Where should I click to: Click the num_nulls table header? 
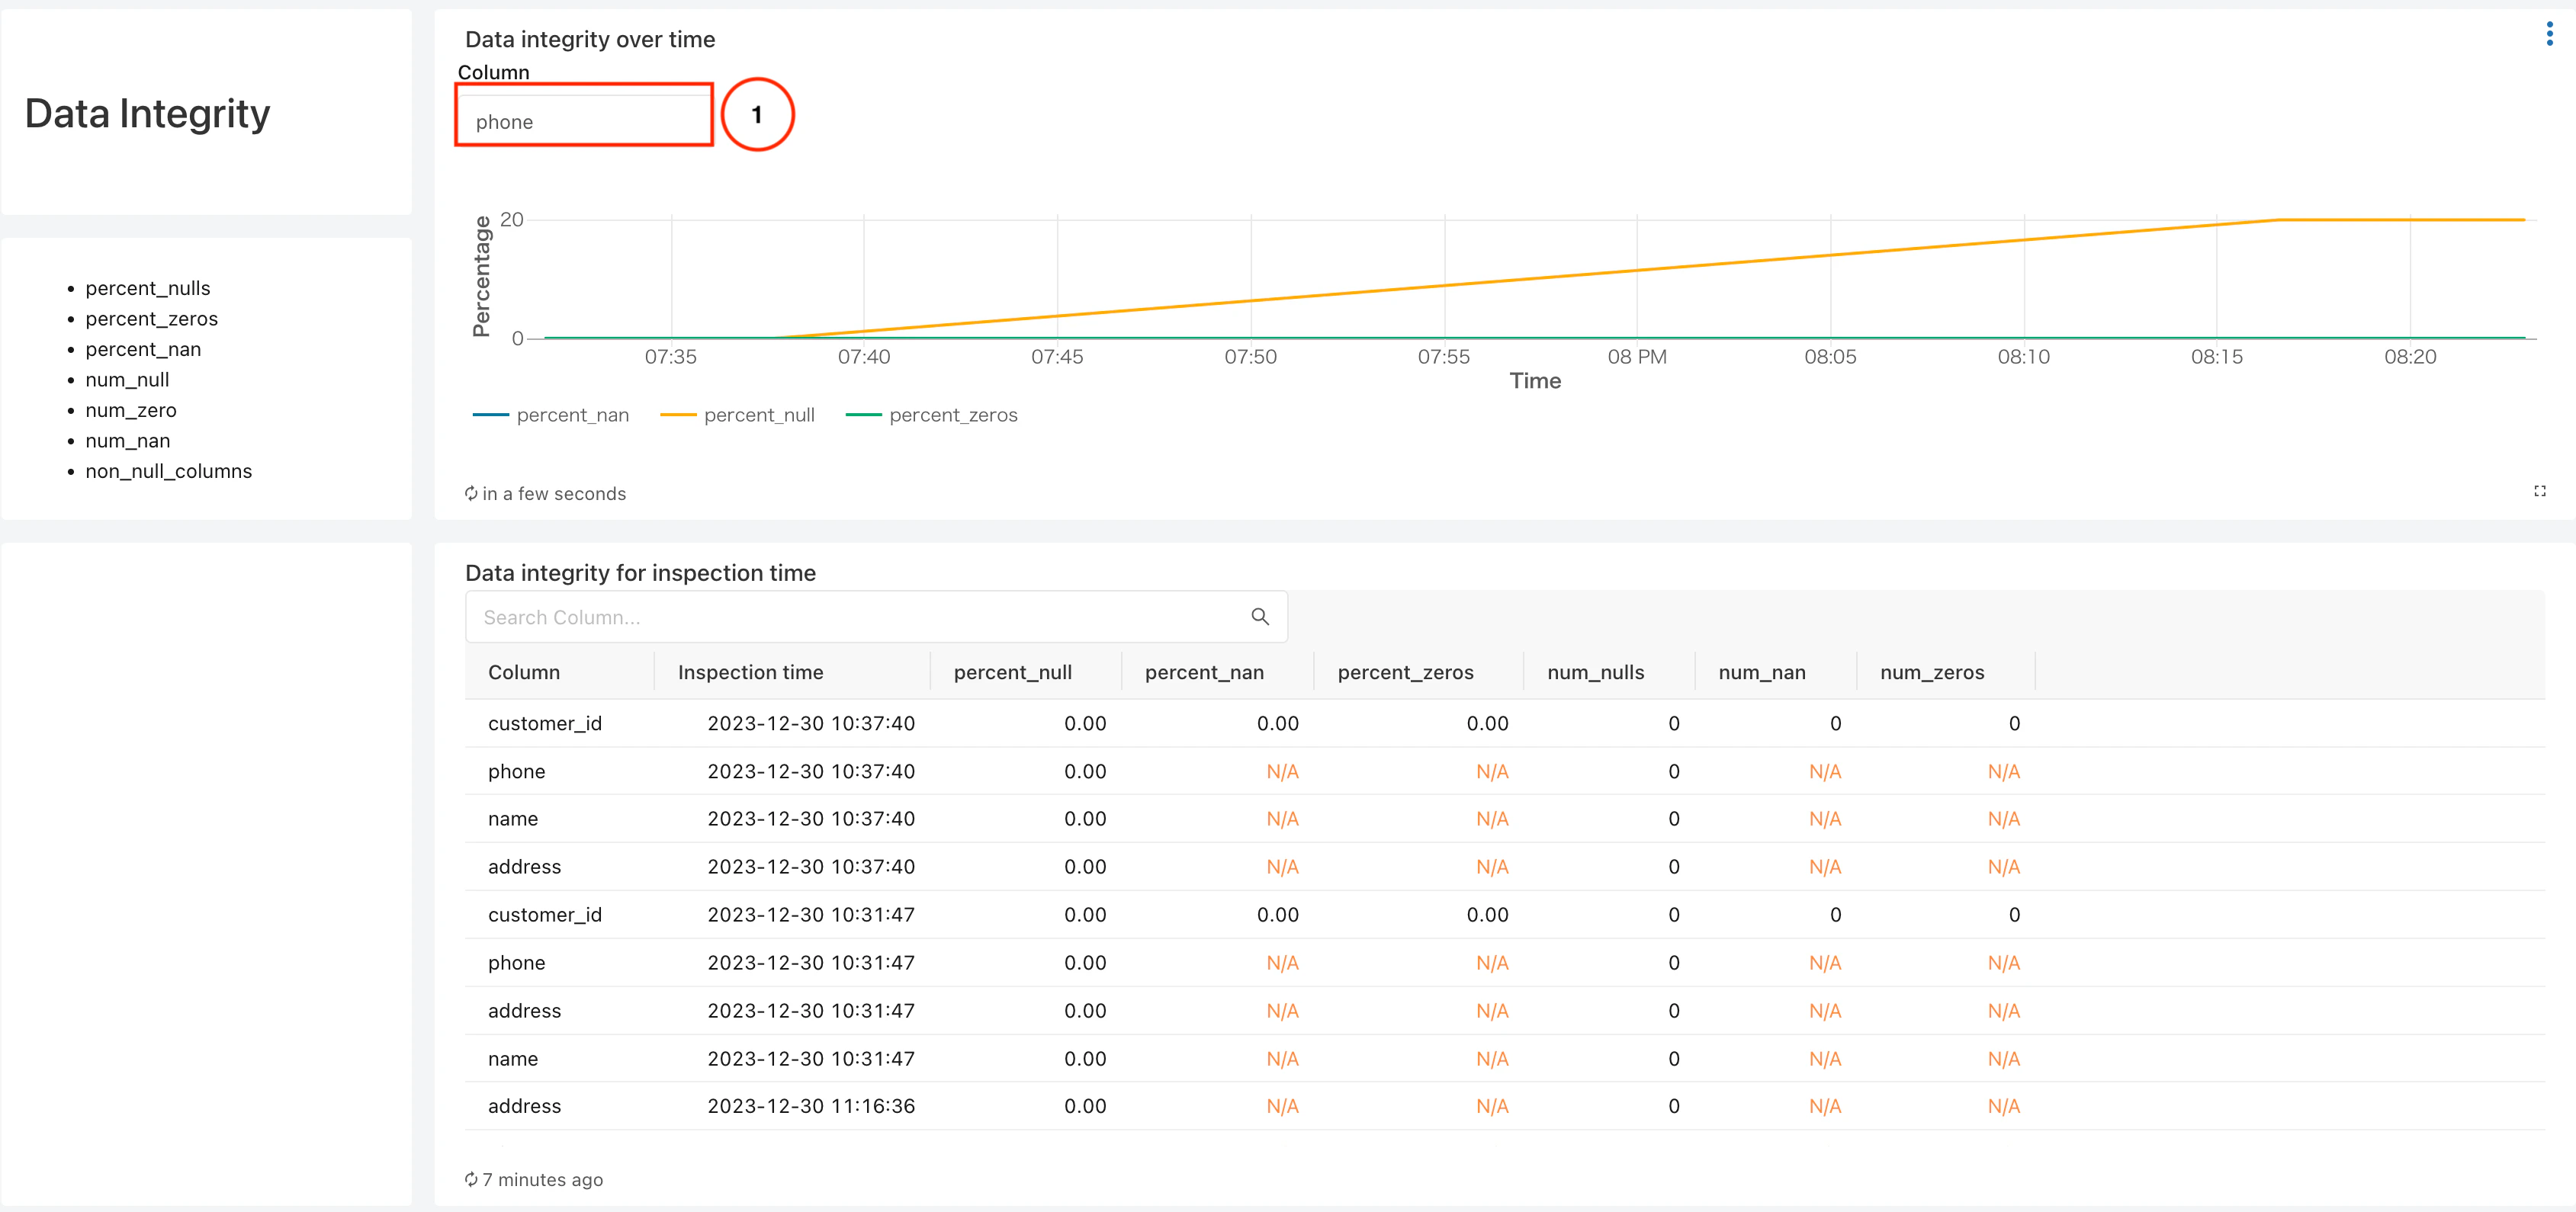[x=1595, y=672]
